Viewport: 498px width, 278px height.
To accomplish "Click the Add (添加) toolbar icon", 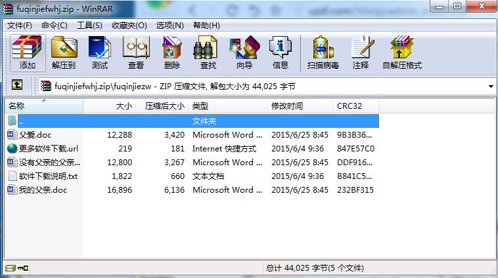I will (28, 52).
